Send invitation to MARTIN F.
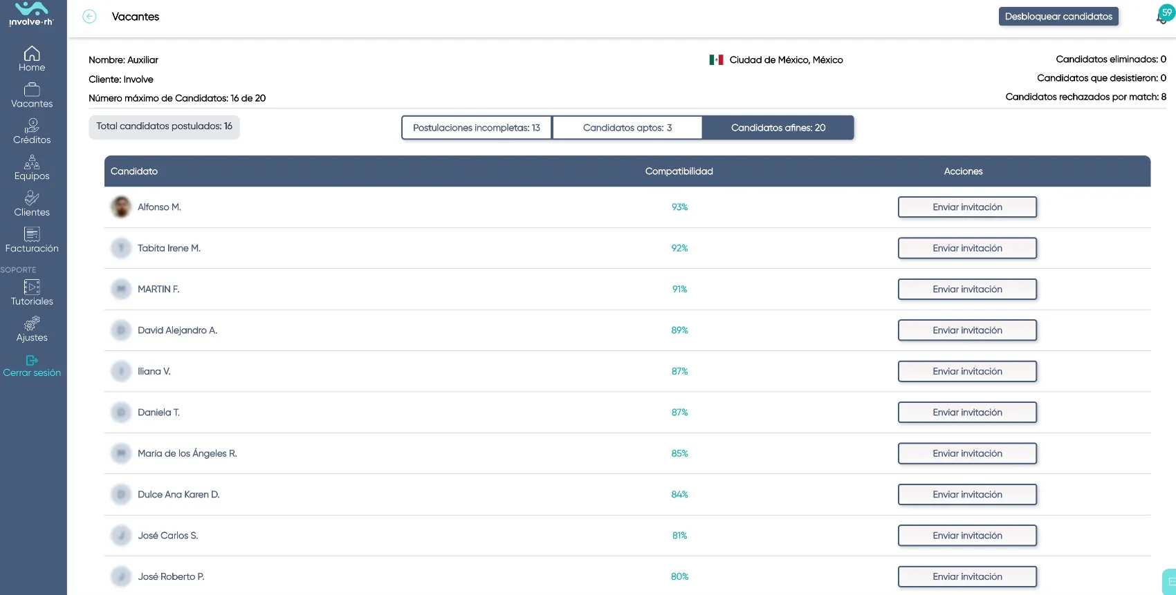 pyautogui.click(x=967, y=290)
